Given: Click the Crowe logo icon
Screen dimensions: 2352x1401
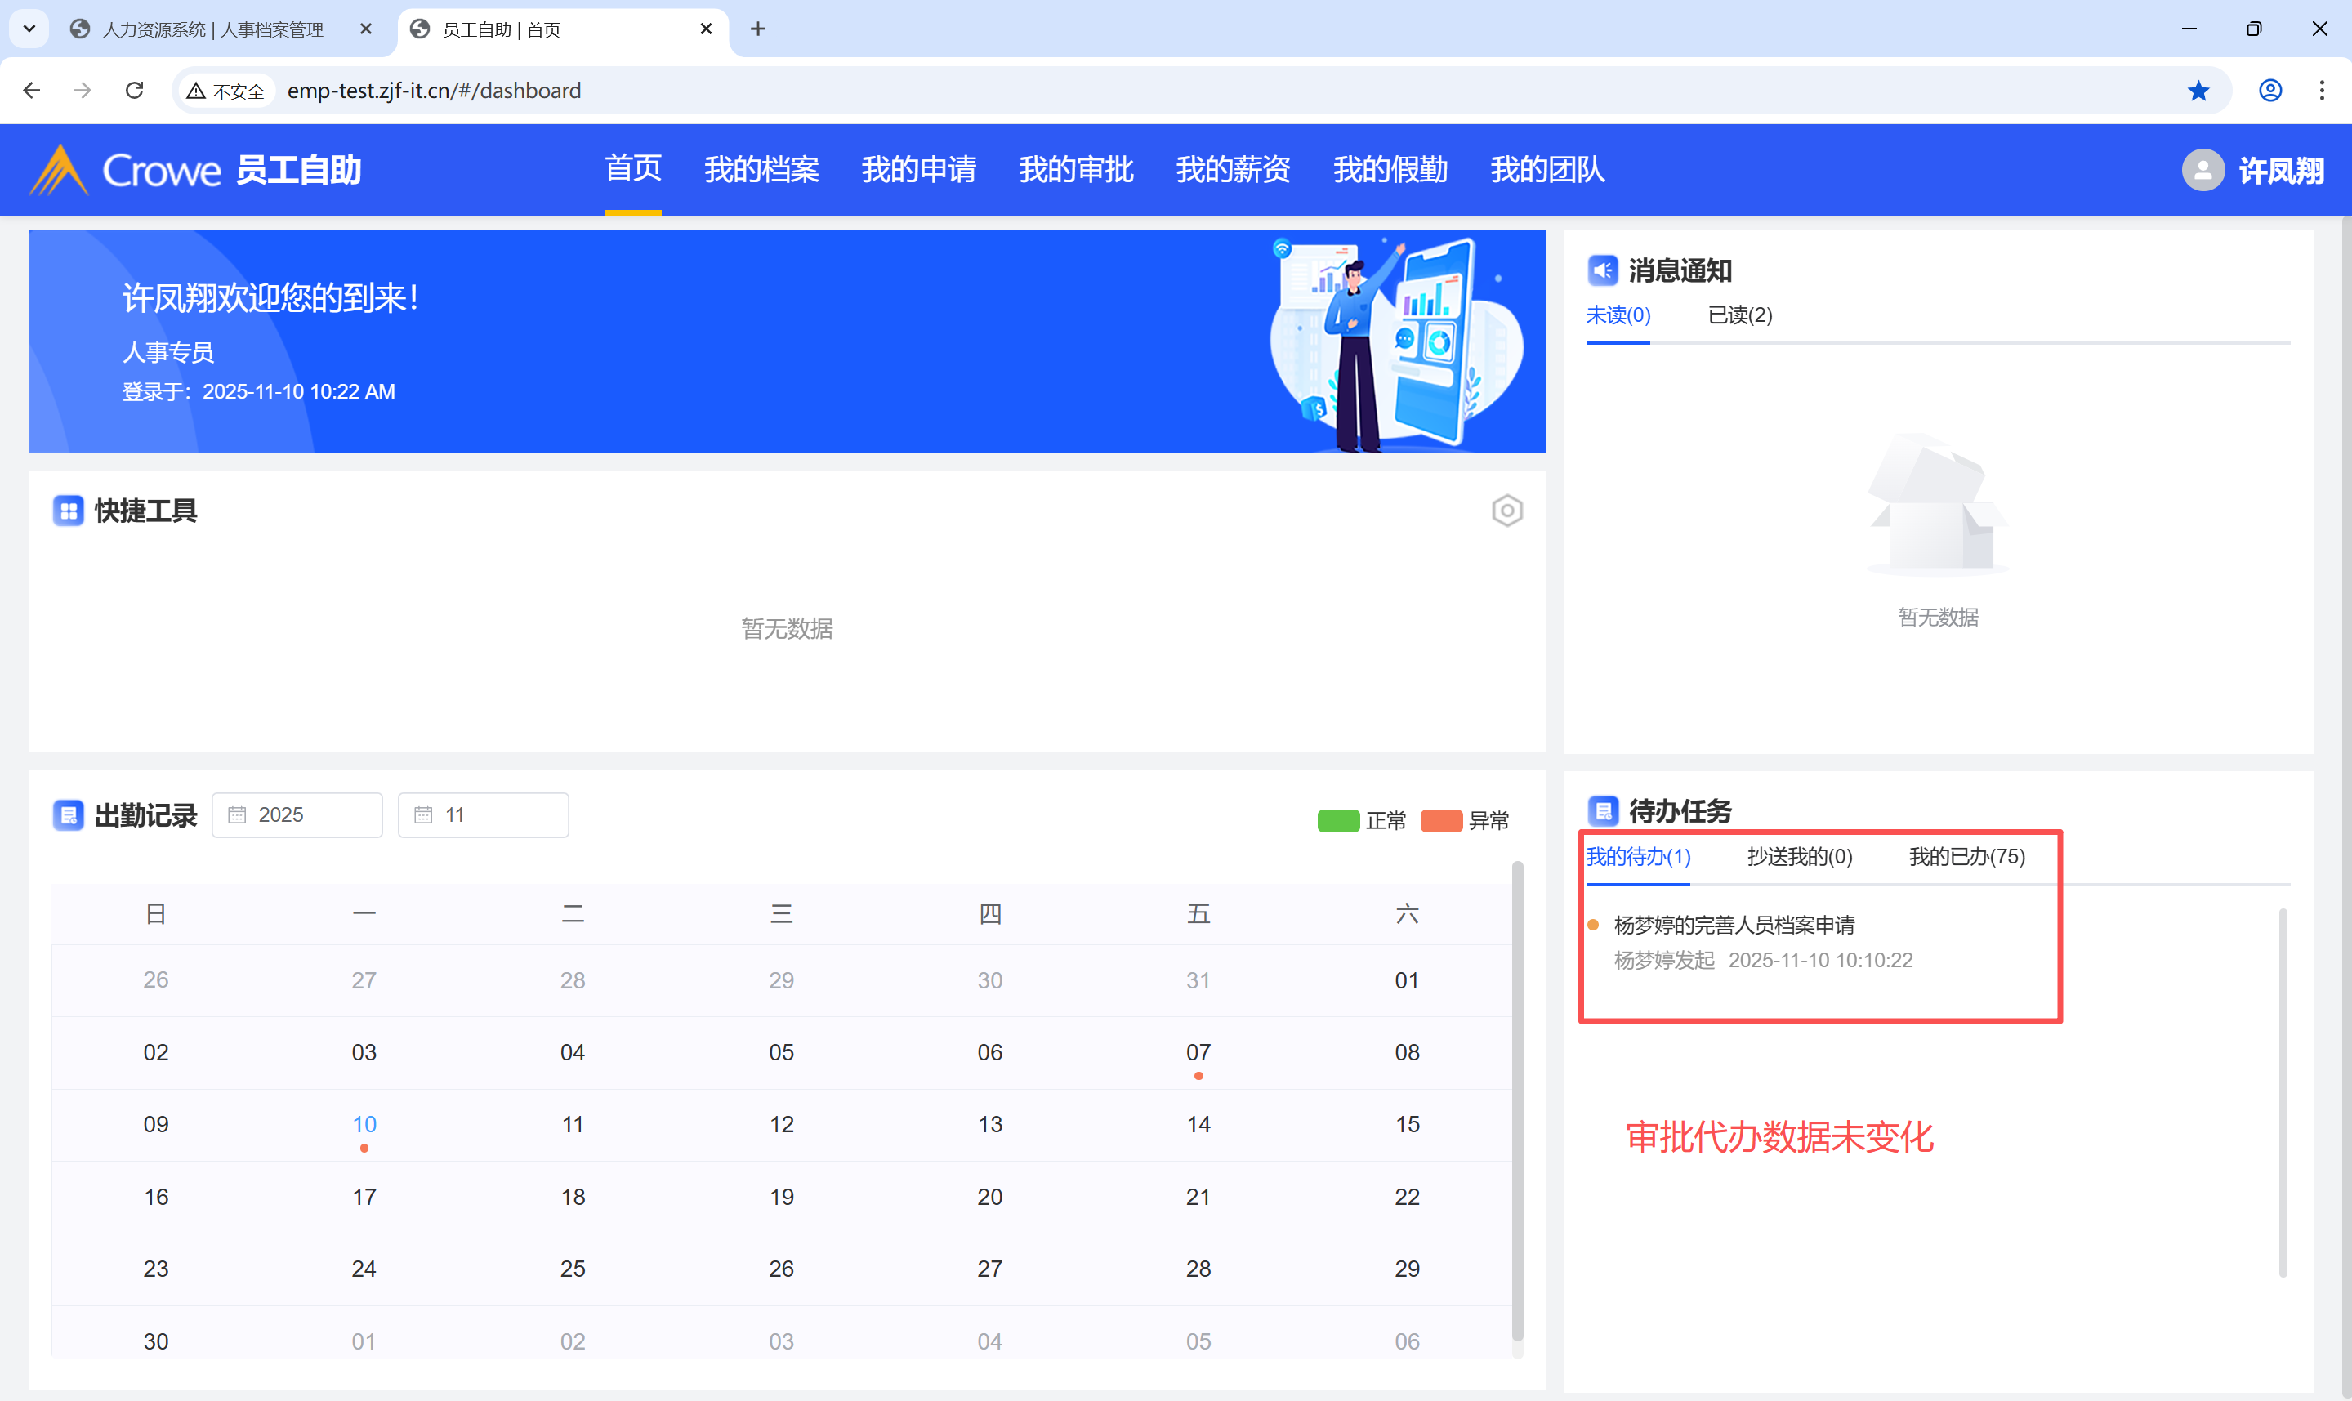Looking at the screenshot, I should [x=59, y=170].
